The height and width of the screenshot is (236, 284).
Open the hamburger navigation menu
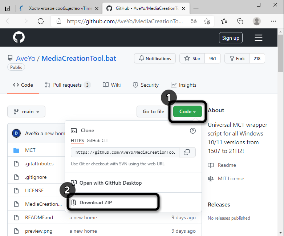tap(259, 38)
